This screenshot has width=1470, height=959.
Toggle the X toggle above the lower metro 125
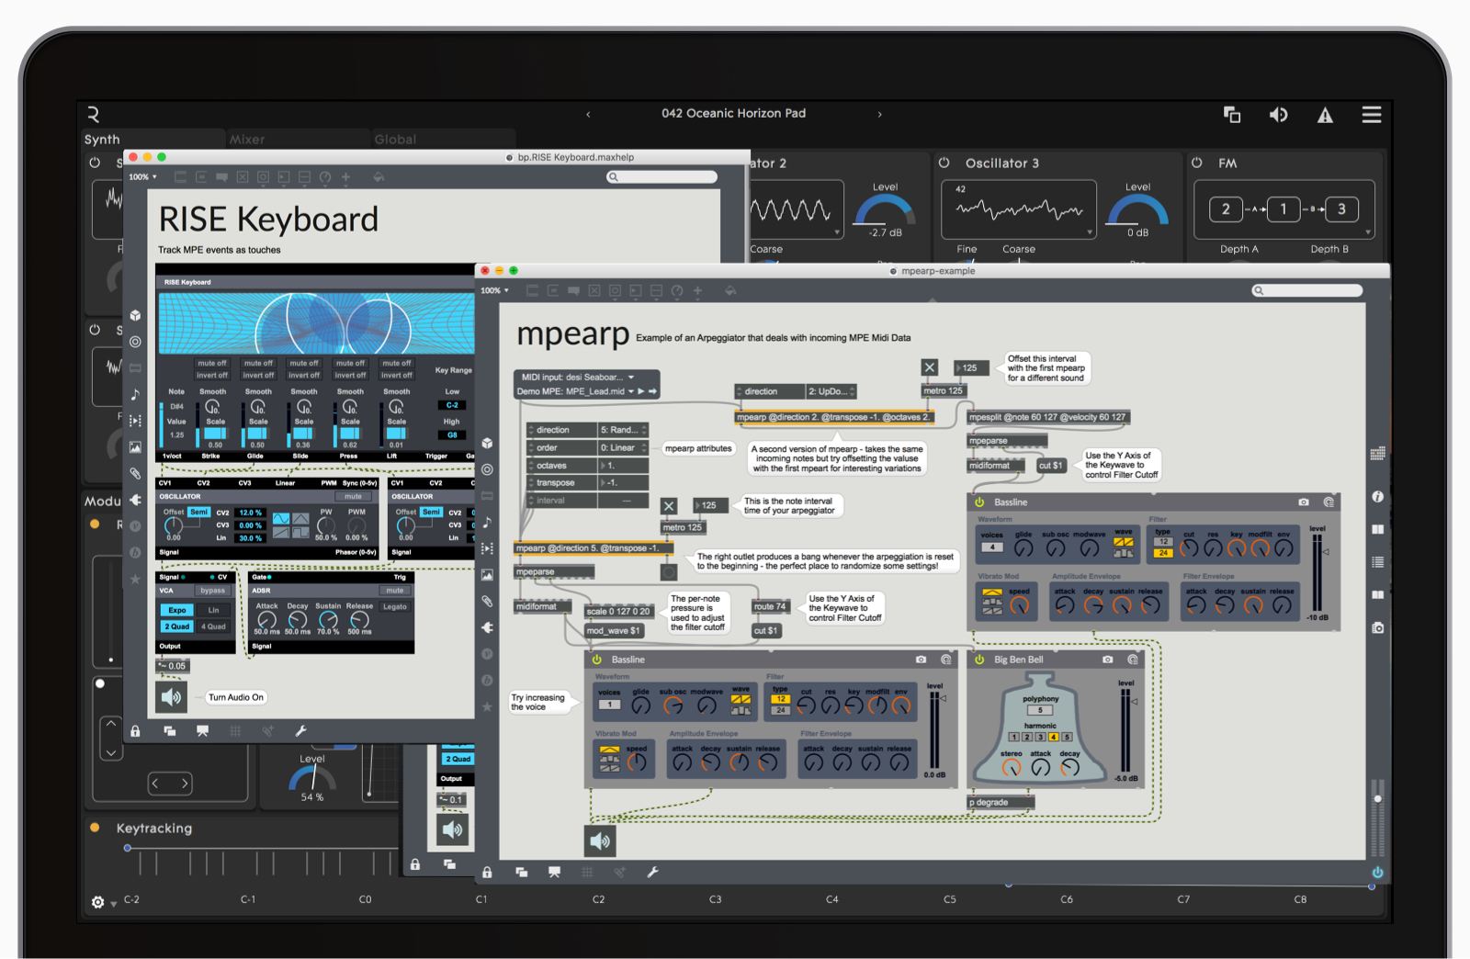pyautogui.click(x=669, y=505)
